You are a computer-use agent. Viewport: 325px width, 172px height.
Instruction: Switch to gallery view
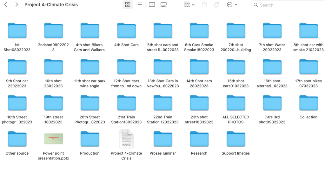(163, 5)
